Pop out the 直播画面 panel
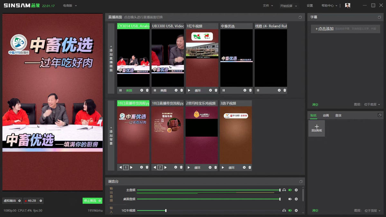Screen dimensions: 386x217 [300, 17]
